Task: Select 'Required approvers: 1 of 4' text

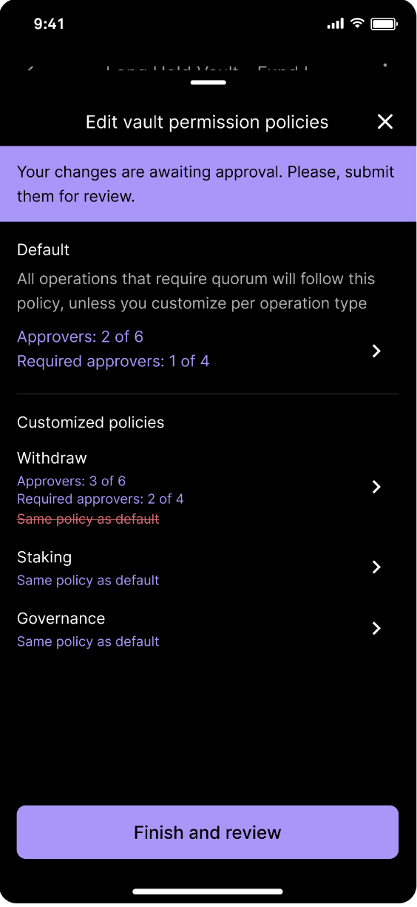Action: [113, 362]
